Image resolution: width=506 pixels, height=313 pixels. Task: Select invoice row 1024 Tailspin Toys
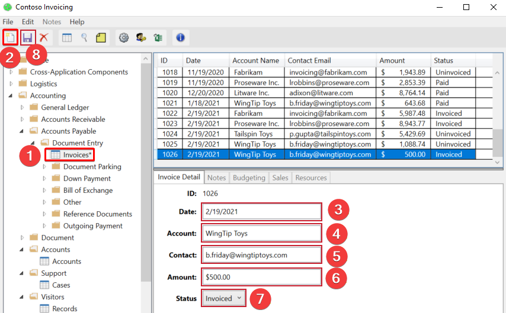tap(316, 134)
